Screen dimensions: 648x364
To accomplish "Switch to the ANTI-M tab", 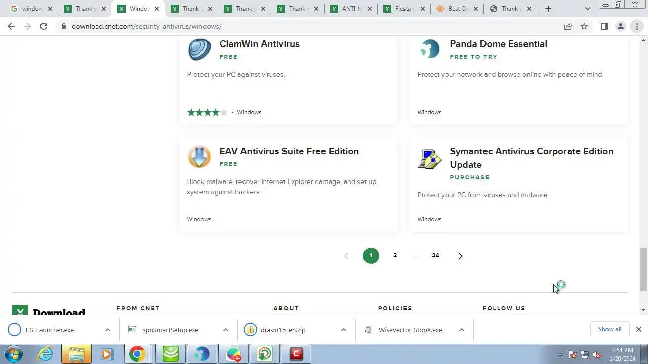I will (351, 9).
